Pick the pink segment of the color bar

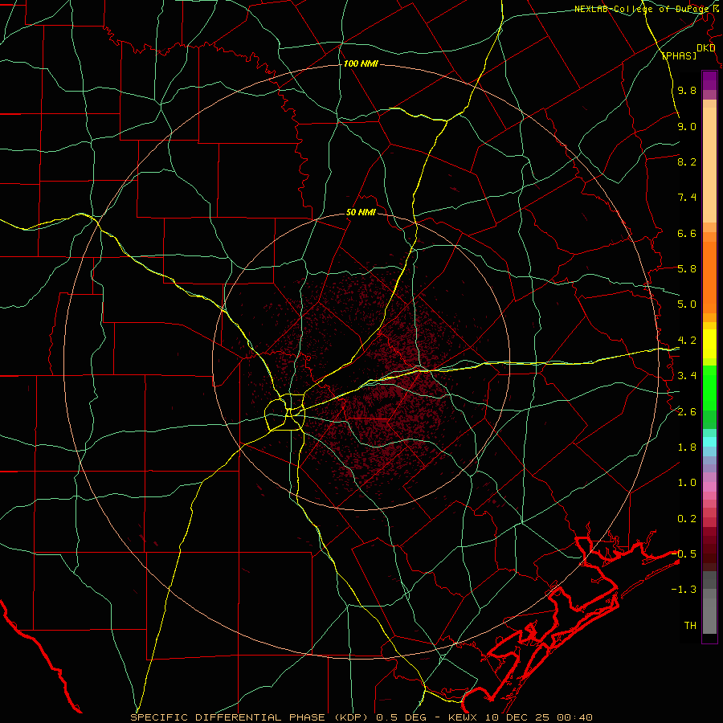click(709, 486)
